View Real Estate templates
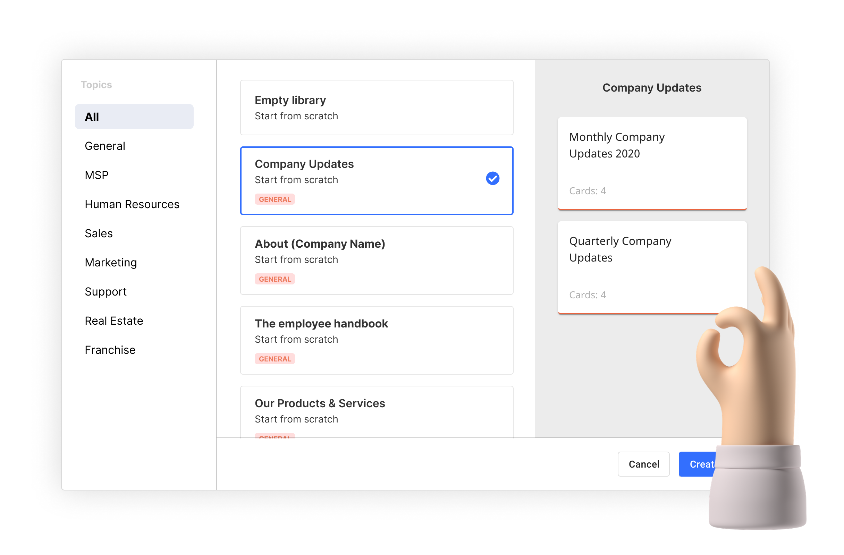844x555 pixels. [x=114, y=321]
